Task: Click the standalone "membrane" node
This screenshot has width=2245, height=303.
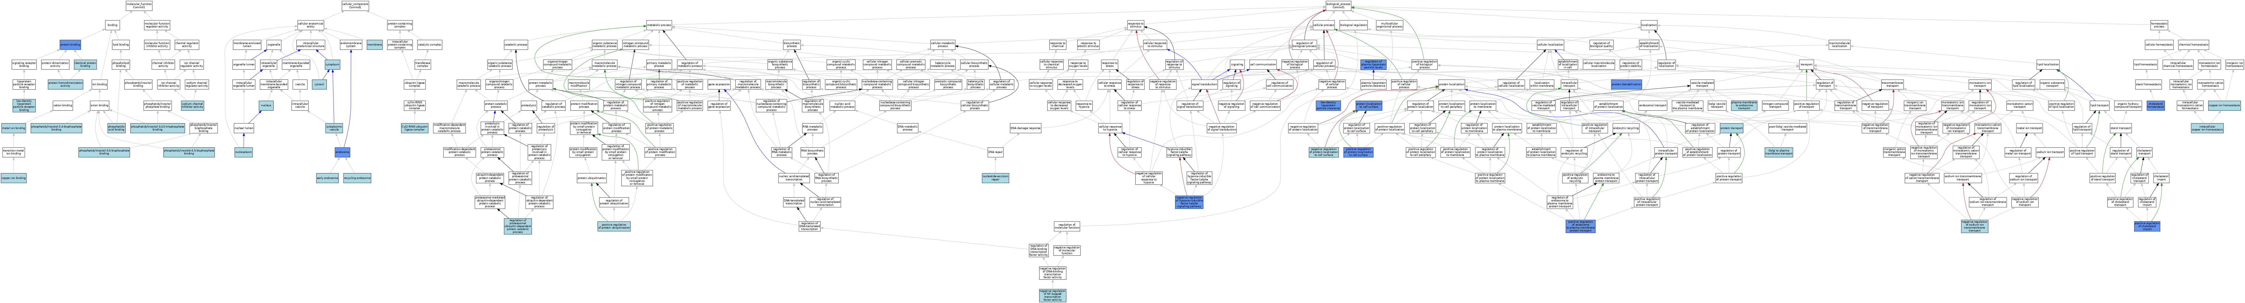Action: (x=375, y=44)
